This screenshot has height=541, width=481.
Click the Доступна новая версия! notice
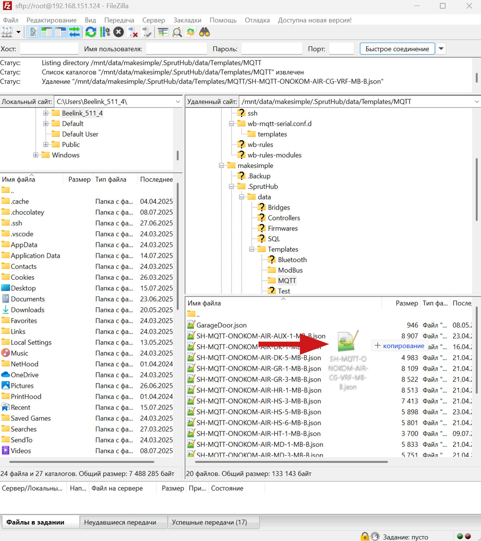(314, 20)
